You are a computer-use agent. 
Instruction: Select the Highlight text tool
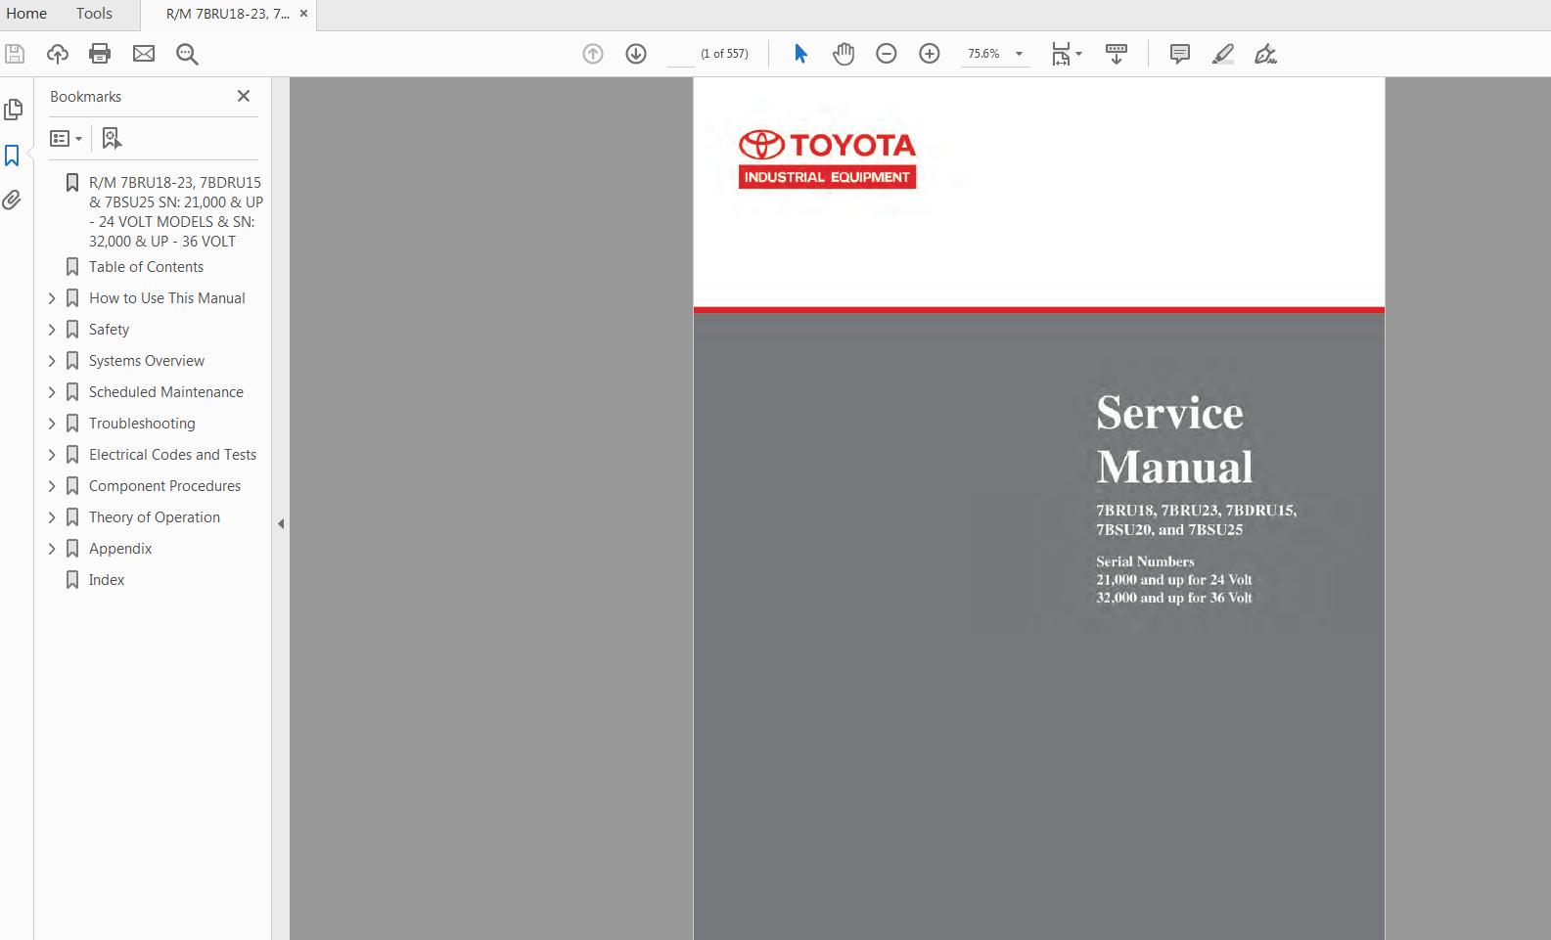tap(1223, 54)
